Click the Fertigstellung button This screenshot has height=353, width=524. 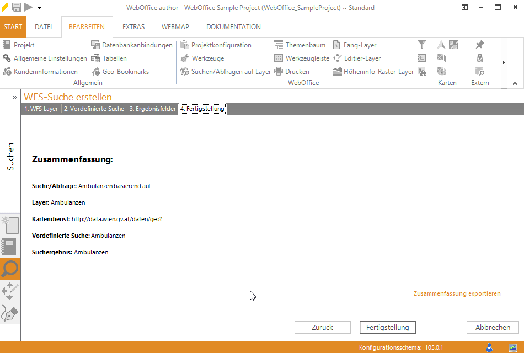(x=387, y=328)
